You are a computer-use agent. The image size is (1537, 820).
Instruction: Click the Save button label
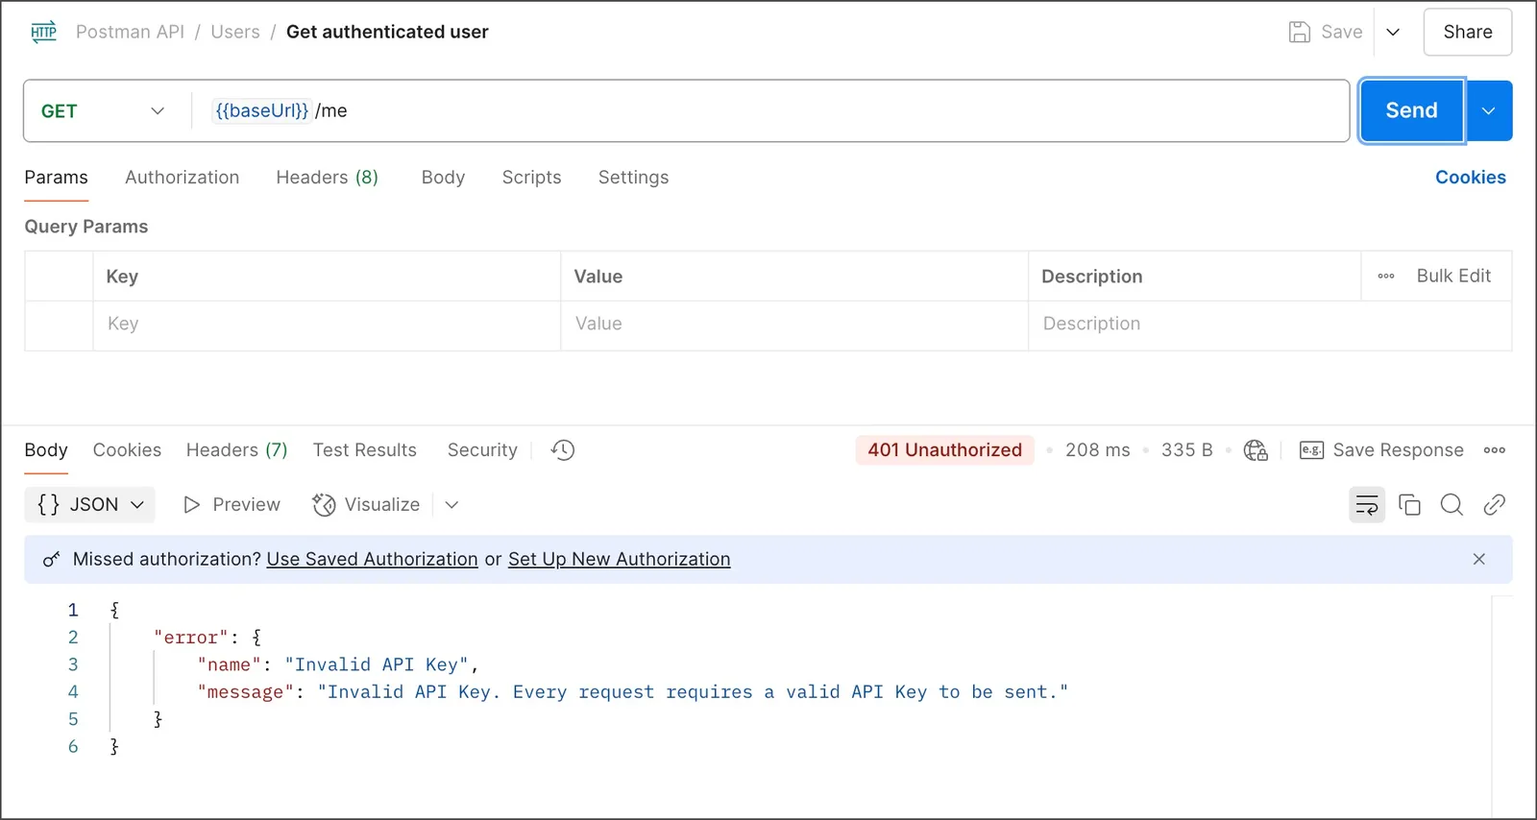point(1341,32)
